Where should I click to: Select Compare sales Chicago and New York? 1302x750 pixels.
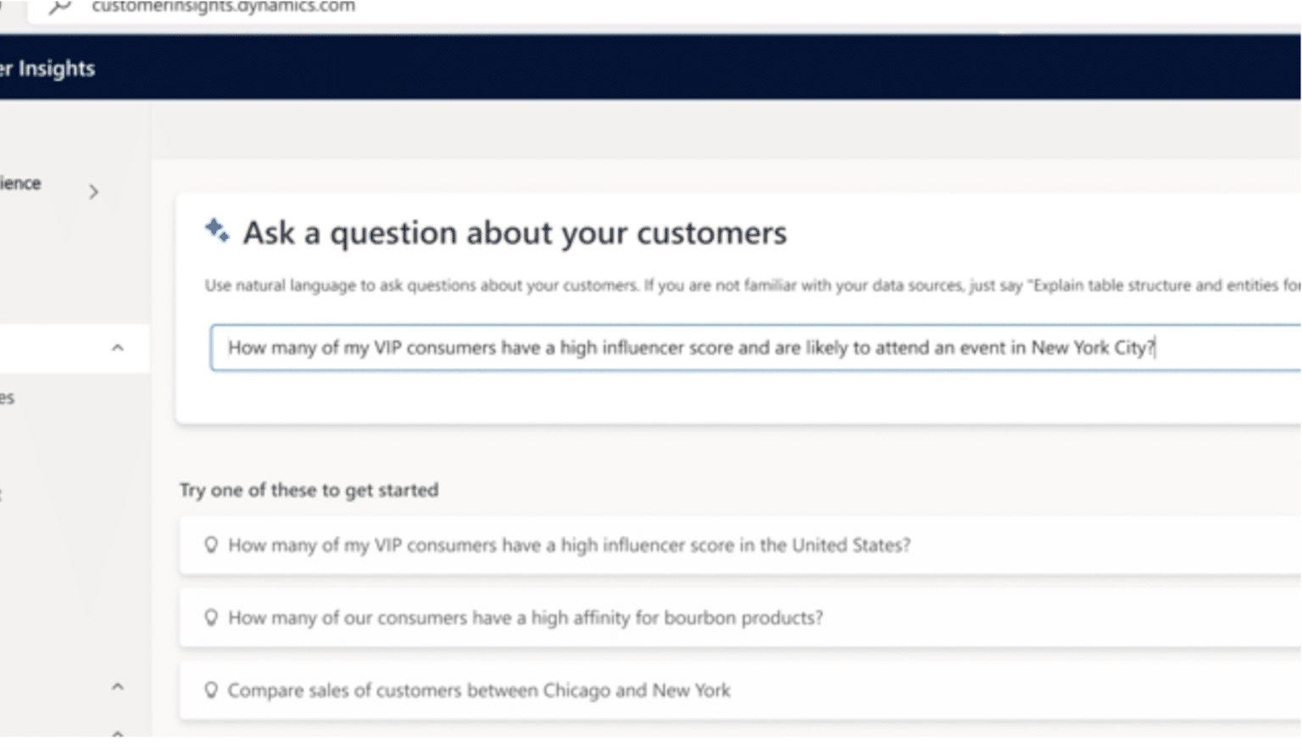click(x=479, y=691)
